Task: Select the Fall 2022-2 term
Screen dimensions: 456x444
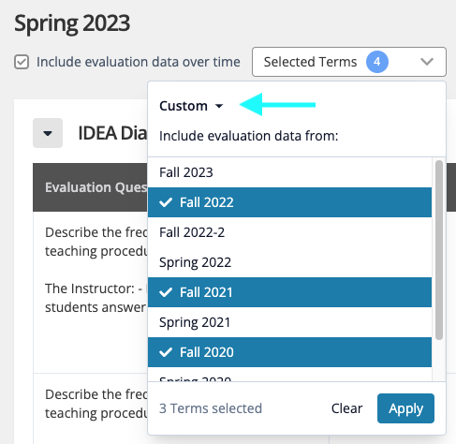Action: point(289,232)
